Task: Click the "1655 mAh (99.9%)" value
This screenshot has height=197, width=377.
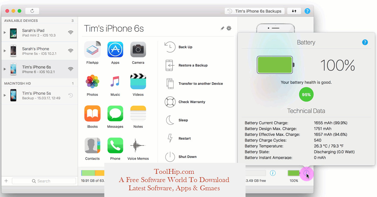Action: point(331,123)
